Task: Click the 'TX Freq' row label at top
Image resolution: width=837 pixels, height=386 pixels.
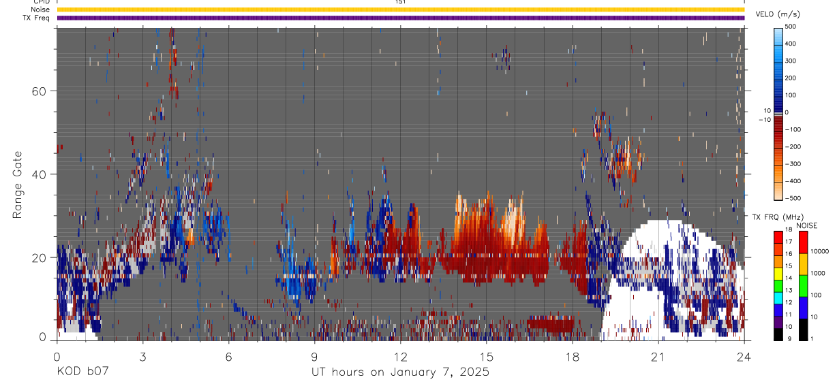Action: [37, 18]
